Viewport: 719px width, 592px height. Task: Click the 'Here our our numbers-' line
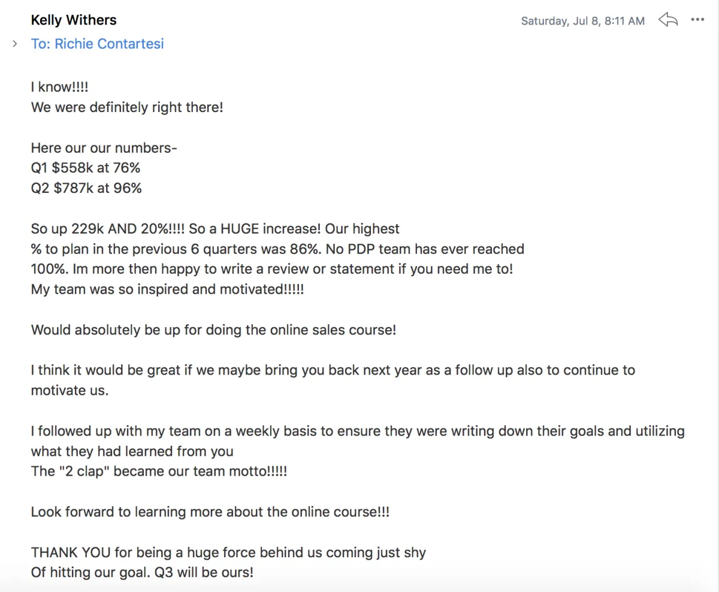tap(104, 147)
